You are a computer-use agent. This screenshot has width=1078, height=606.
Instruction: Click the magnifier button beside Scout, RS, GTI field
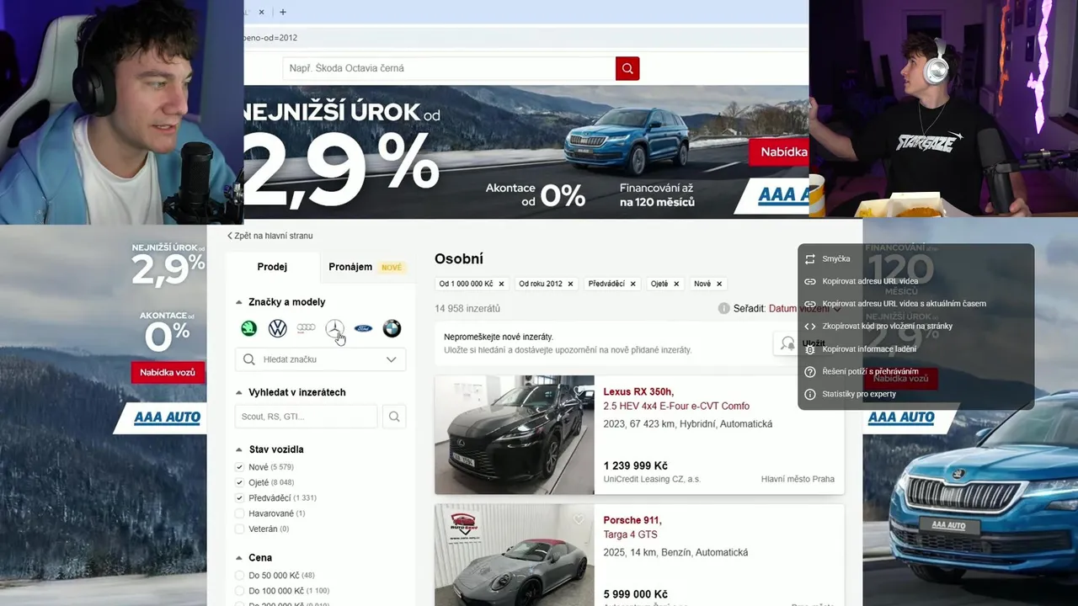coord(393,416)
